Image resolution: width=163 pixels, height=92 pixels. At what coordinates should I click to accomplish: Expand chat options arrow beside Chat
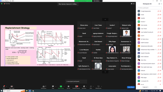[56, 86]
